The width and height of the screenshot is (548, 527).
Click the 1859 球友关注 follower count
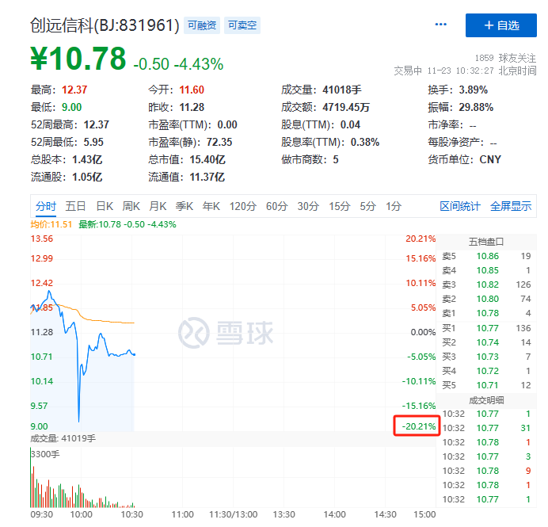click(505, 58)
